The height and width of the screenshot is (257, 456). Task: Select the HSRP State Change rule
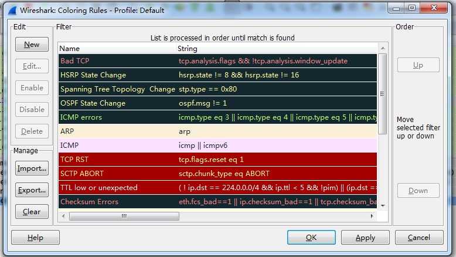point(217,75)
